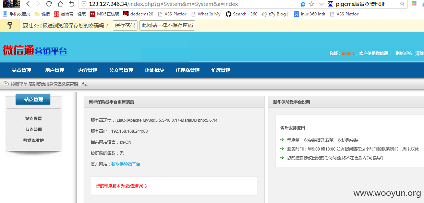Click the Baidu paw search engine icon
Image resolution: width=424 pixels, height=203 pixels.
pyautogui.click(x=330, y=4)
